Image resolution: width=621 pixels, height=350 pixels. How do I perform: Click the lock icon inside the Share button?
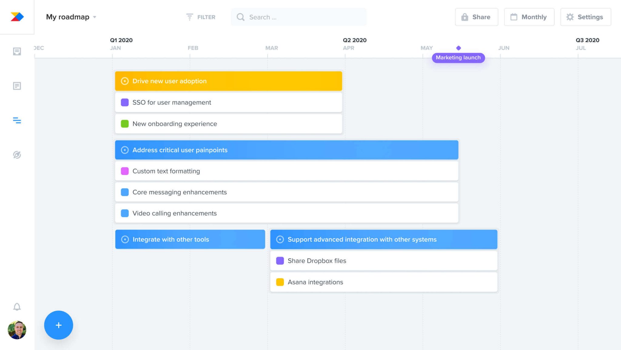pyautogui.click(x=465, y=17)
